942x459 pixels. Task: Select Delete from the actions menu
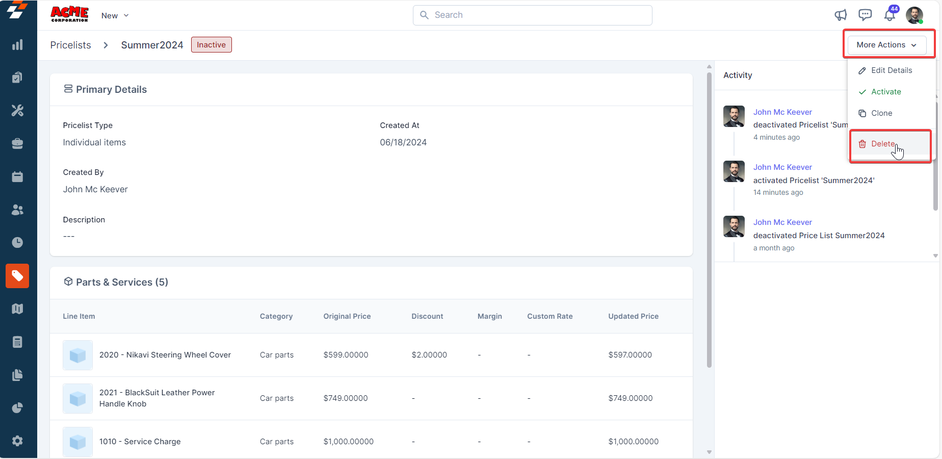click(x=883, y=144)
